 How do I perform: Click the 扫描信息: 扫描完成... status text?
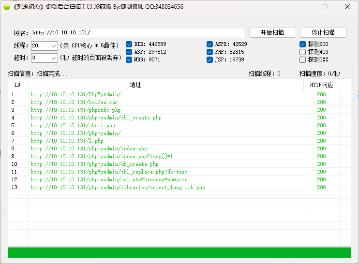[38, 73]
